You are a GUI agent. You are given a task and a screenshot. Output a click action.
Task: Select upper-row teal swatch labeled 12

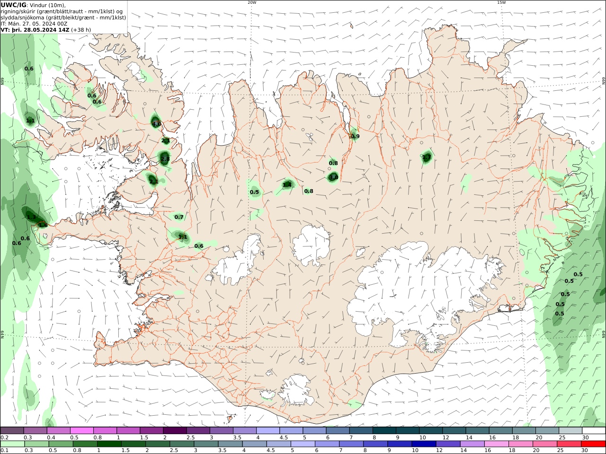tap(454, 430)
